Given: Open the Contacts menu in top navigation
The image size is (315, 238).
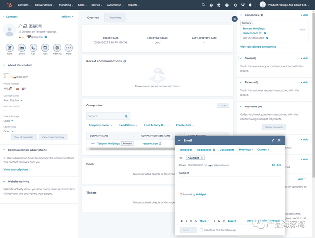Looking at the screenshot, I should click(24, 5).
